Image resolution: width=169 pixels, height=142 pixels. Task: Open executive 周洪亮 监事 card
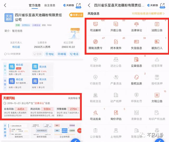pyautogui.click(x=42, y=84)
